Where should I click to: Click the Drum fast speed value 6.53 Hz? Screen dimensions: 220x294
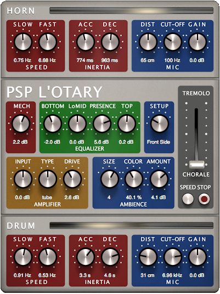tap(47, 275)
